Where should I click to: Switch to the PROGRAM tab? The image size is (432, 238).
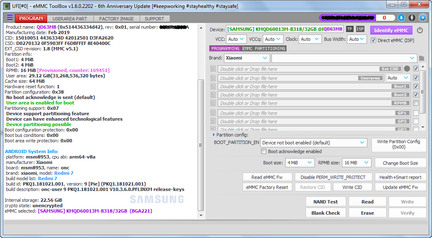31,18
